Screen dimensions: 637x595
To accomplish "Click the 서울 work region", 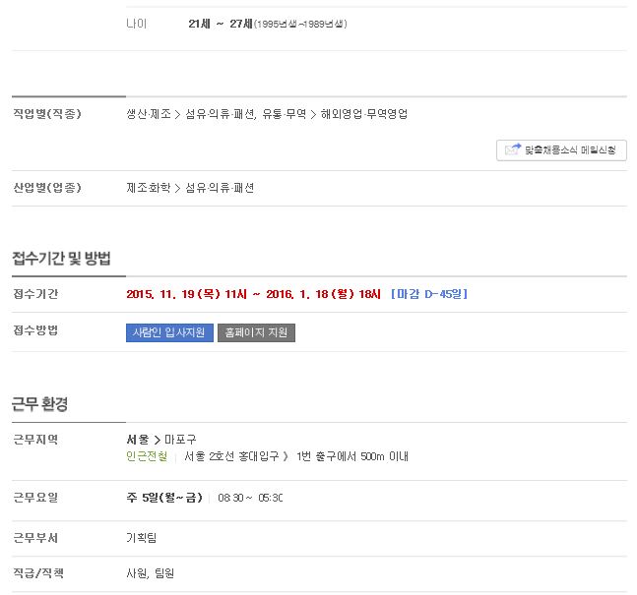I will 138,440.
